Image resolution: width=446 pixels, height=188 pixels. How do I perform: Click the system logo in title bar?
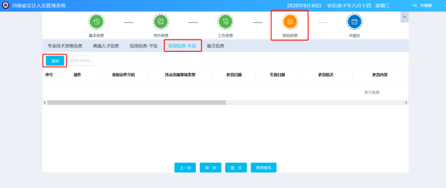(x=6, y=5)
